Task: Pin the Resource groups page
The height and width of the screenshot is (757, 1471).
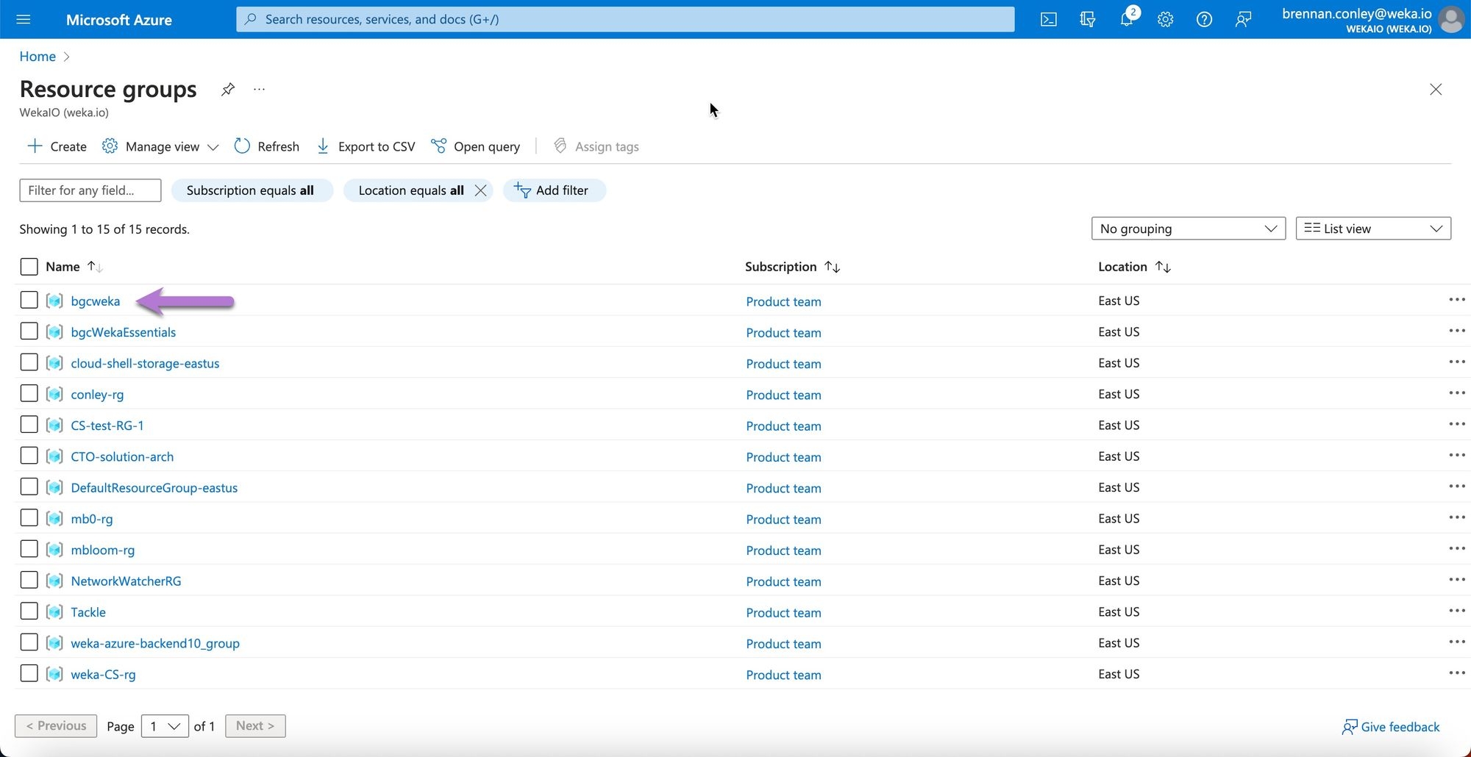Action: point(228,90)
